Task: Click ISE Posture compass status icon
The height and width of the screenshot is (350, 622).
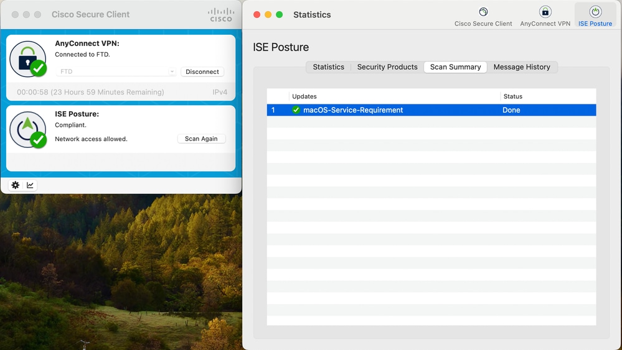Action: 28,130
